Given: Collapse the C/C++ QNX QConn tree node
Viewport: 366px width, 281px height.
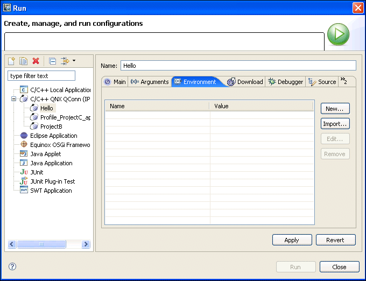Looking at the screenshot, I should tap(13, 99).
